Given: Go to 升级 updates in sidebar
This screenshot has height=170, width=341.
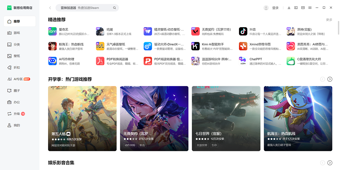Looking at the screenshot, I should pos(17,114).
